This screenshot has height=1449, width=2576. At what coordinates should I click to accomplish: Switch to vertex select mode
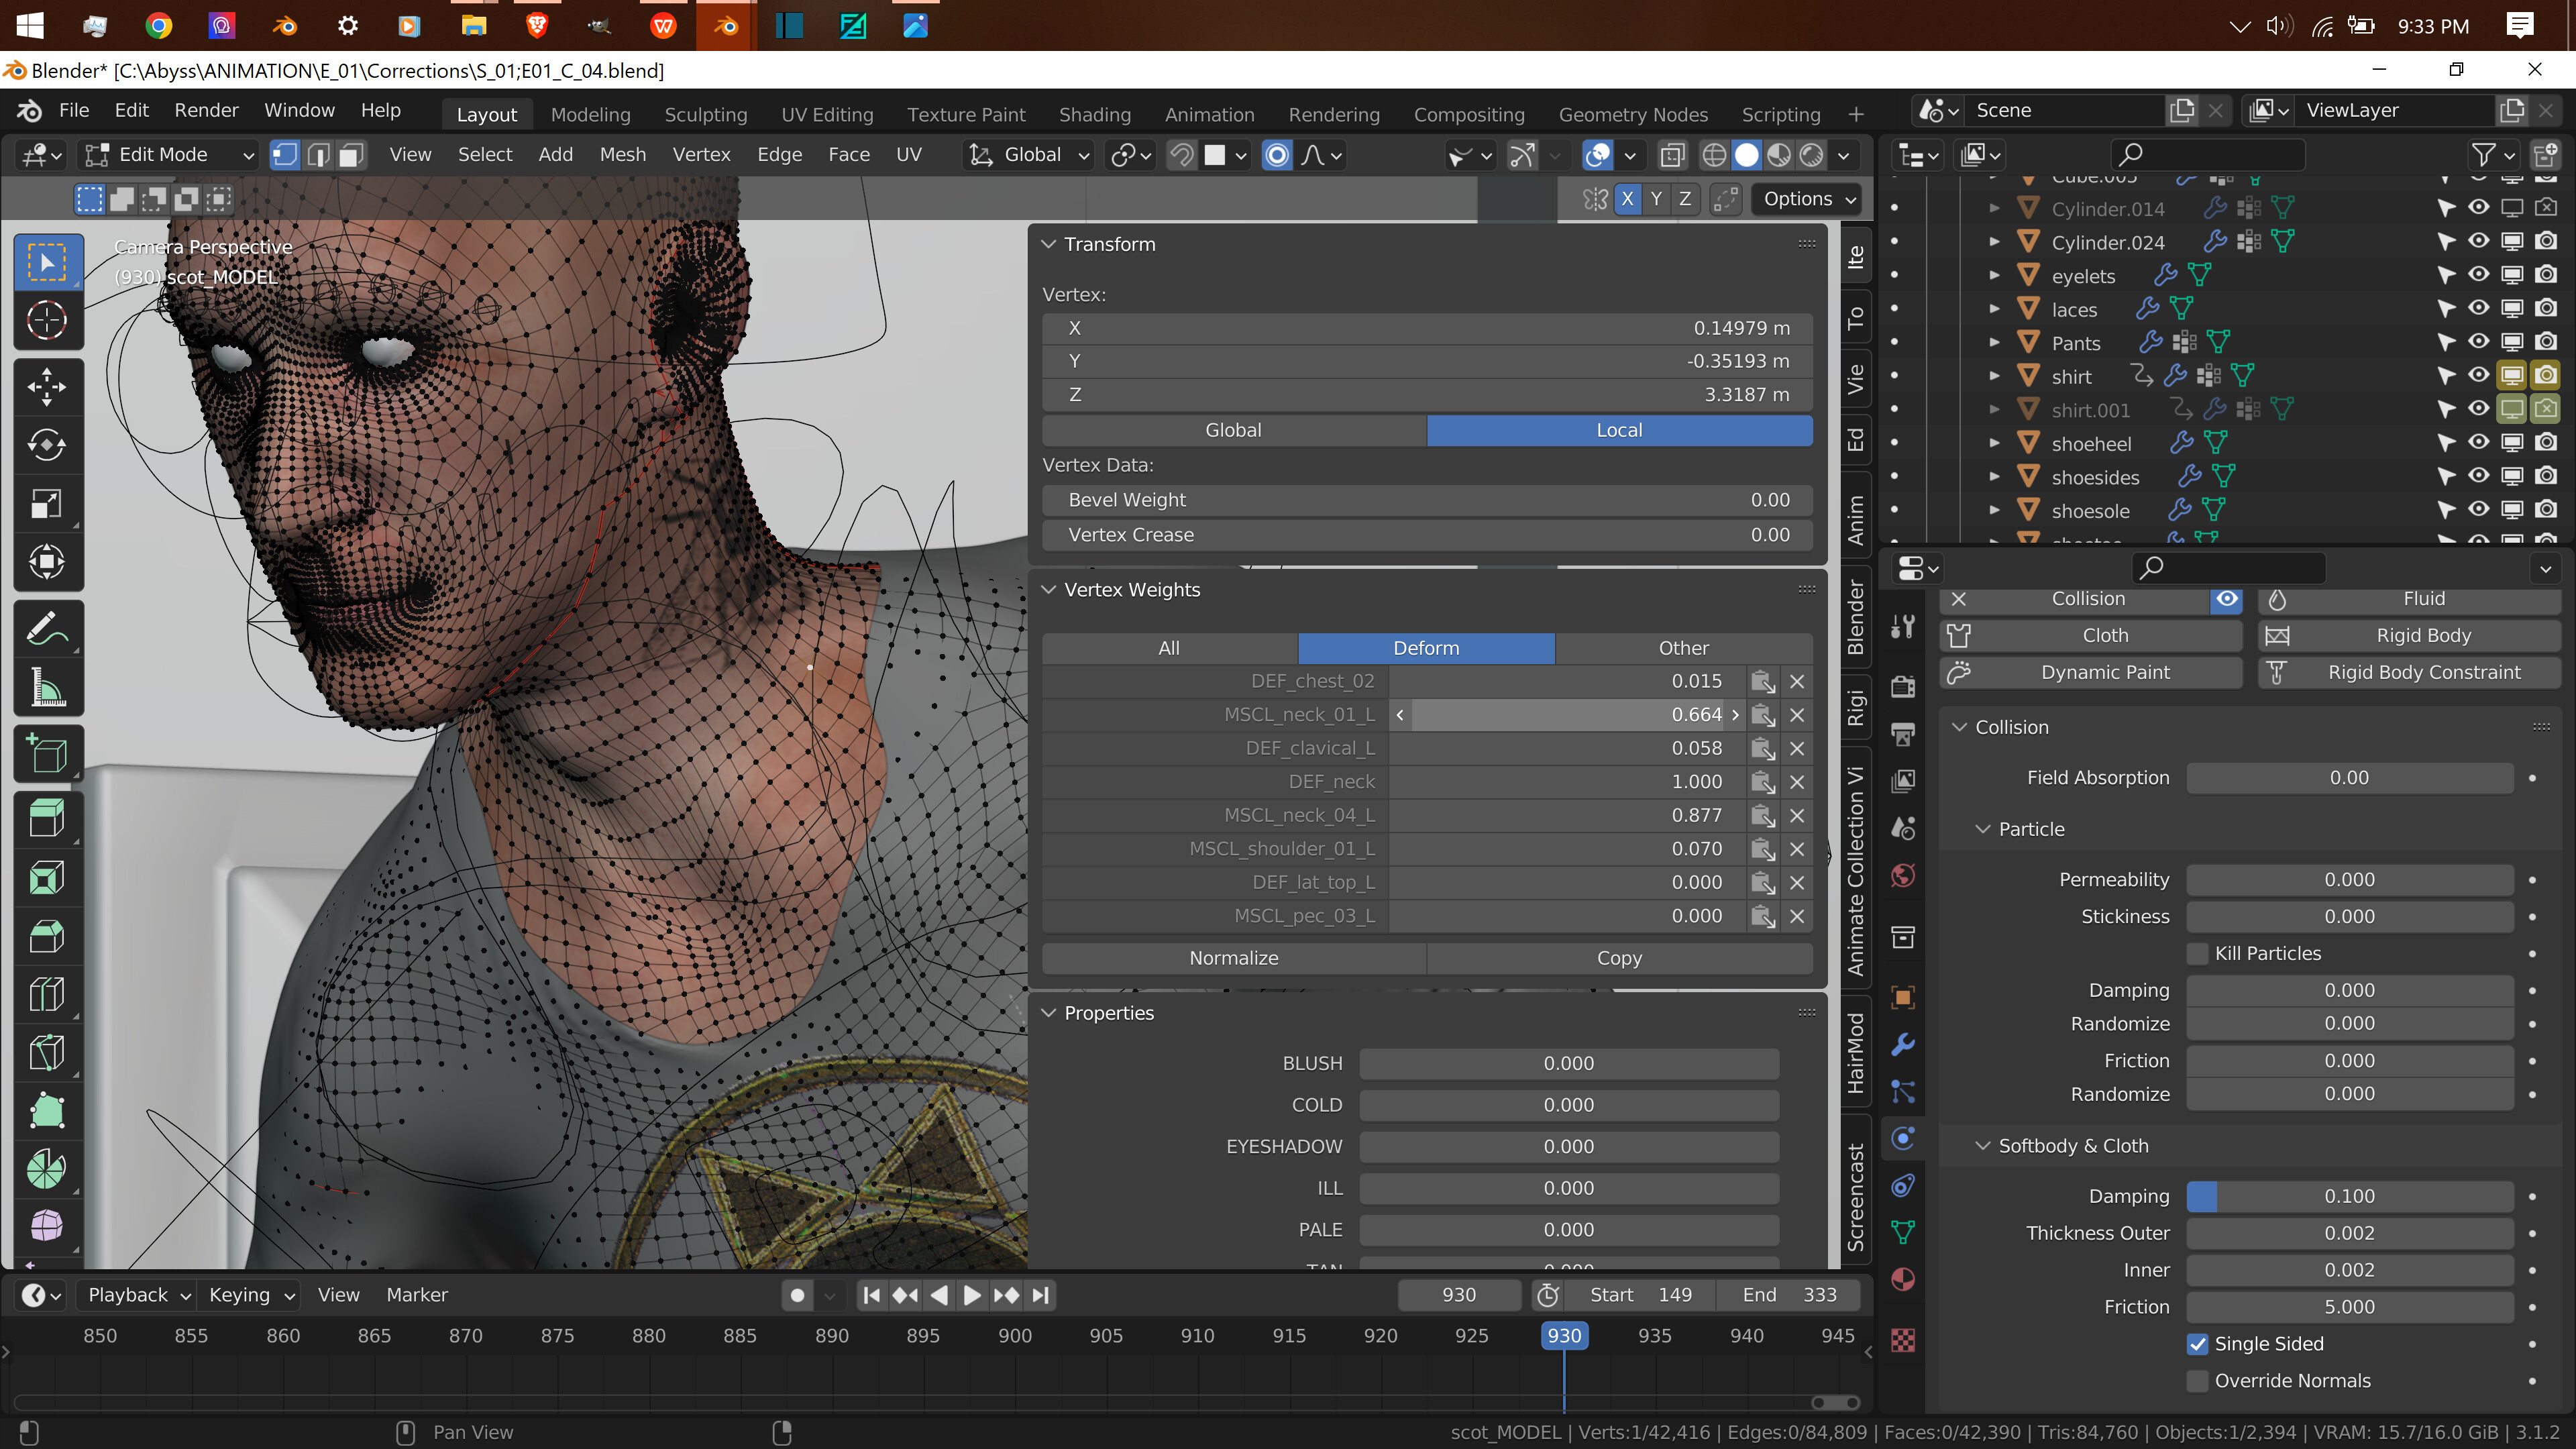[285, 155]
